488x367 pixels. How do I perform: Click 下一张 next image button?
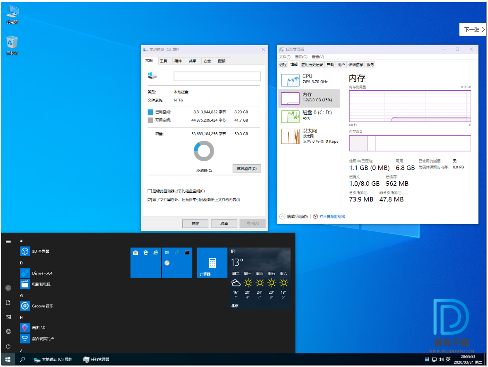(x=473, y=29)
